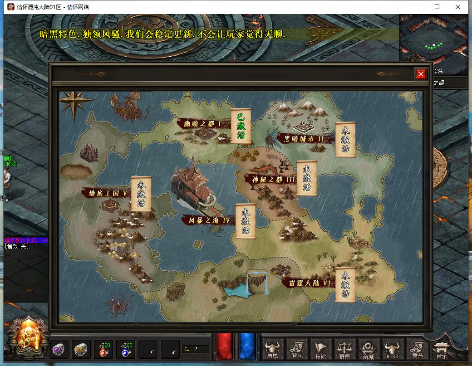Click the Lv. level display
The width and height of the screenshot is (472, 366).
pyautogui.click(x=195, y=349)
